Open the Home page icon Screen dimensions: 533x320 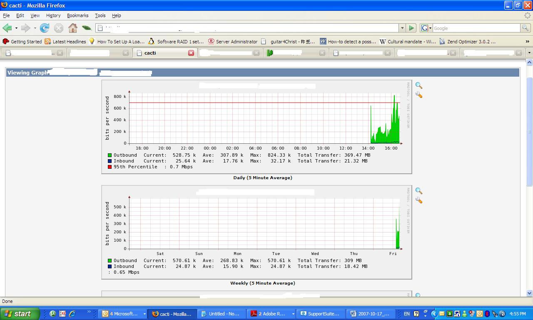tap(73, 28)
